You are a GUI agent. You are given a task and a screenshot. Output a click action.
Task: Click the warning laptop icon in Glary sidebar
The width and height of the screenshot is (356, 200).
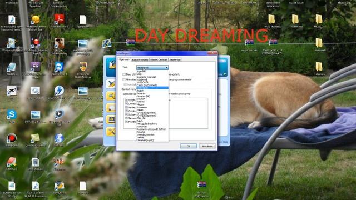click(x=111, y=119)
